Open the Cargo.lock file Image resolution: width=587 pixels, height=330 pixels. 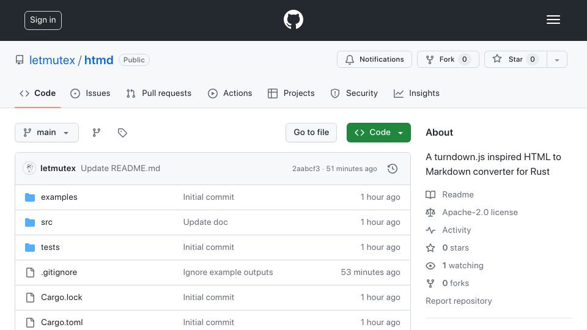point(62,298)
